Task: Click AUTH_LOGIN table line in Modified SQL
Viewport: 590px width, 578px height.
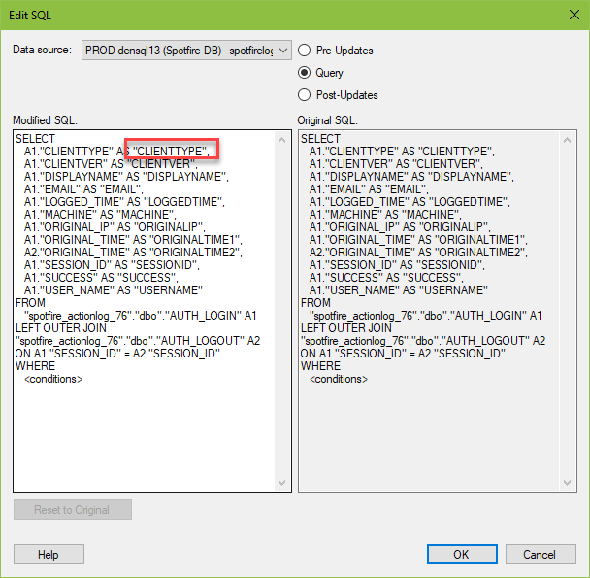Action: pyautogui.click(x=140, y=316)
